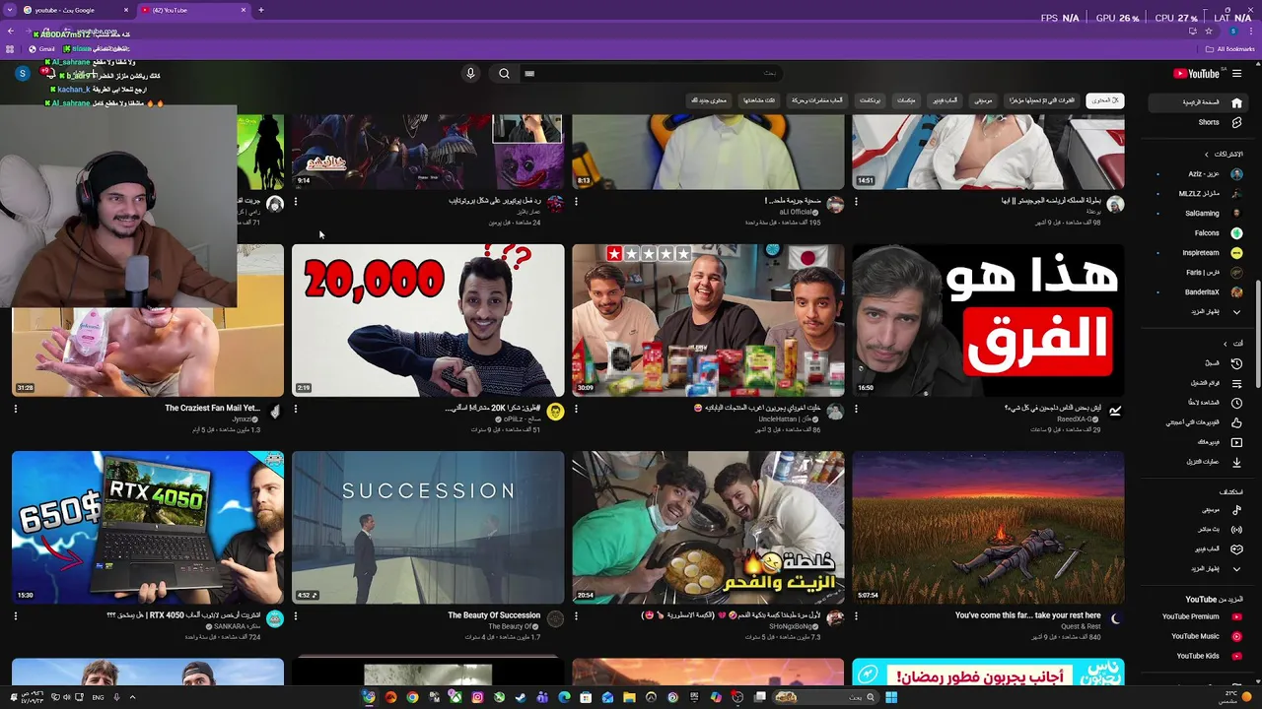Click UncleHattan channel avatar
1262x709 pixels.
click(x=835, y=412)
